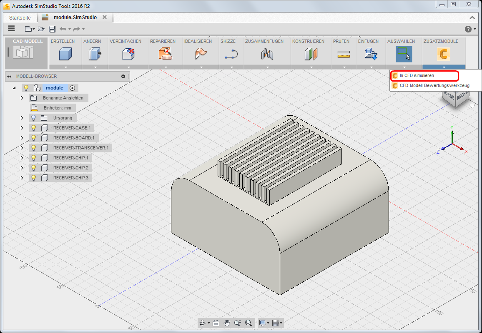Image resolution: width=482 pixels, height=333 pixels.
Task: Click the look-at camera icon
Action: tap(216, 323)
